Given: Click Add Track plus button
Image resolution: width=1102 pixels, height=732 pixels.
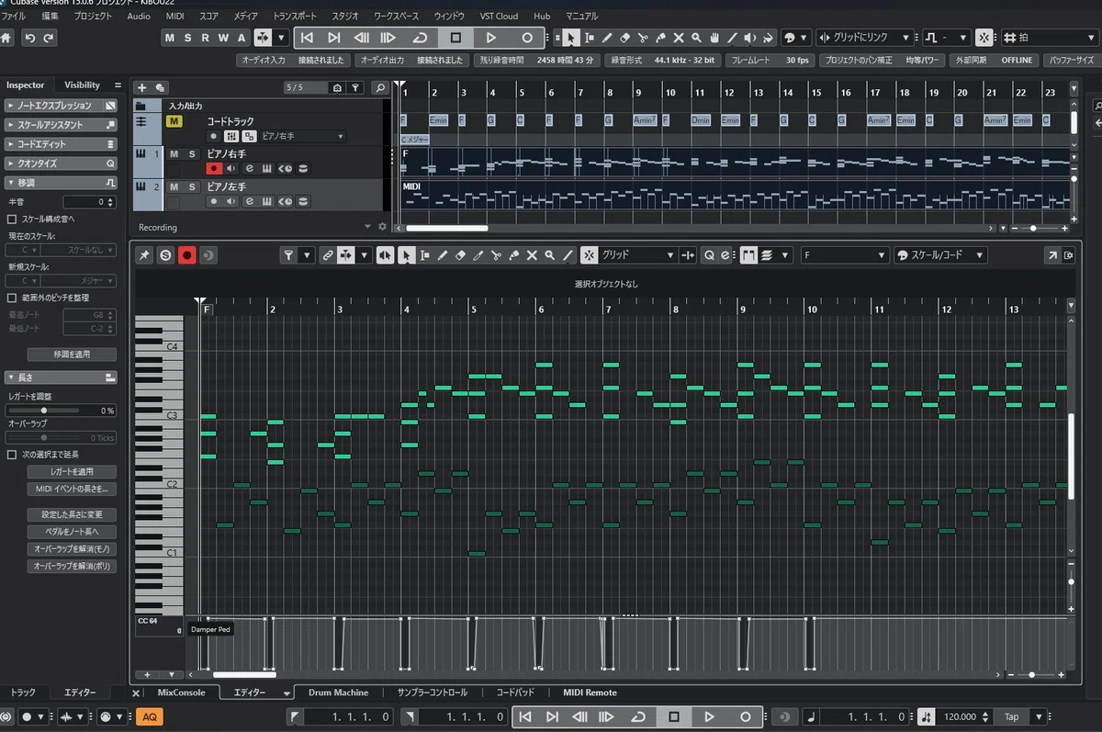Looking at the screenshot, I should (x=141, y=88).
